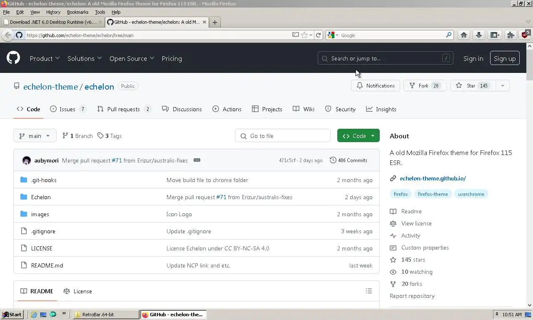533x320 pixels.
Task: Open README outline list icon
Action: click(x=369, y=291)
